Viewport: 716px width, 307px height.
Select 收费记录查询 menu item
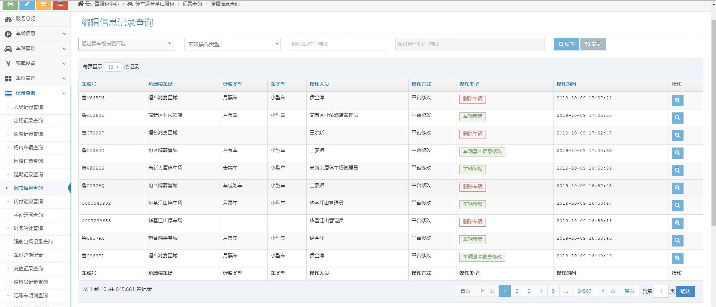pos(28,134)
